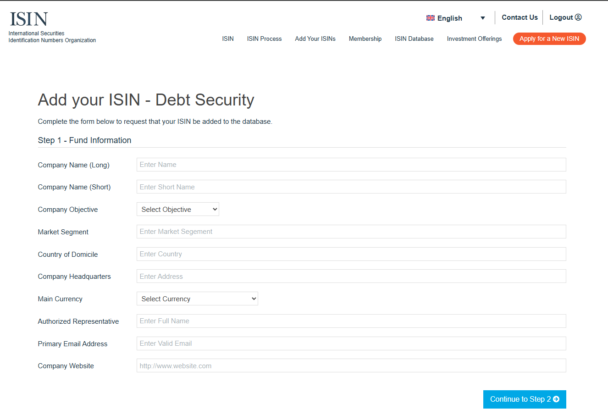Open the Membership menu item

(x=365, y=39)
